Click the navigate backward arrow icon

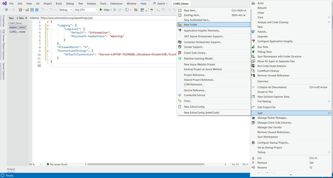pyautogui.click(x=6, y=10)
